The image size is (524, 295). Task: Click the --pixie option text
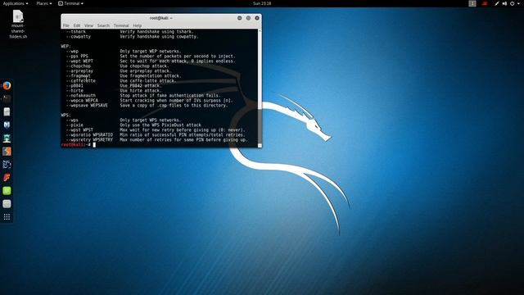tap(75, 125)
